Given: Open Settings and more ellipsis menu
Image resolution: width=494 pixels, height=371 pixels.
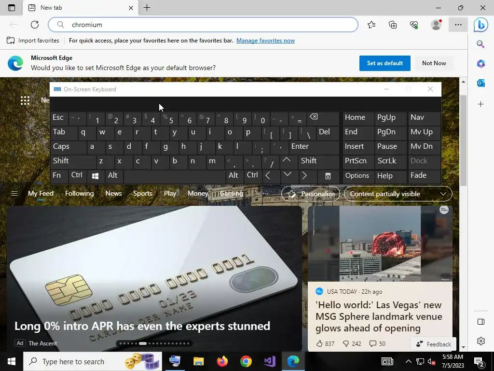Looking at the screenshot, I should [x=458, y=25].
